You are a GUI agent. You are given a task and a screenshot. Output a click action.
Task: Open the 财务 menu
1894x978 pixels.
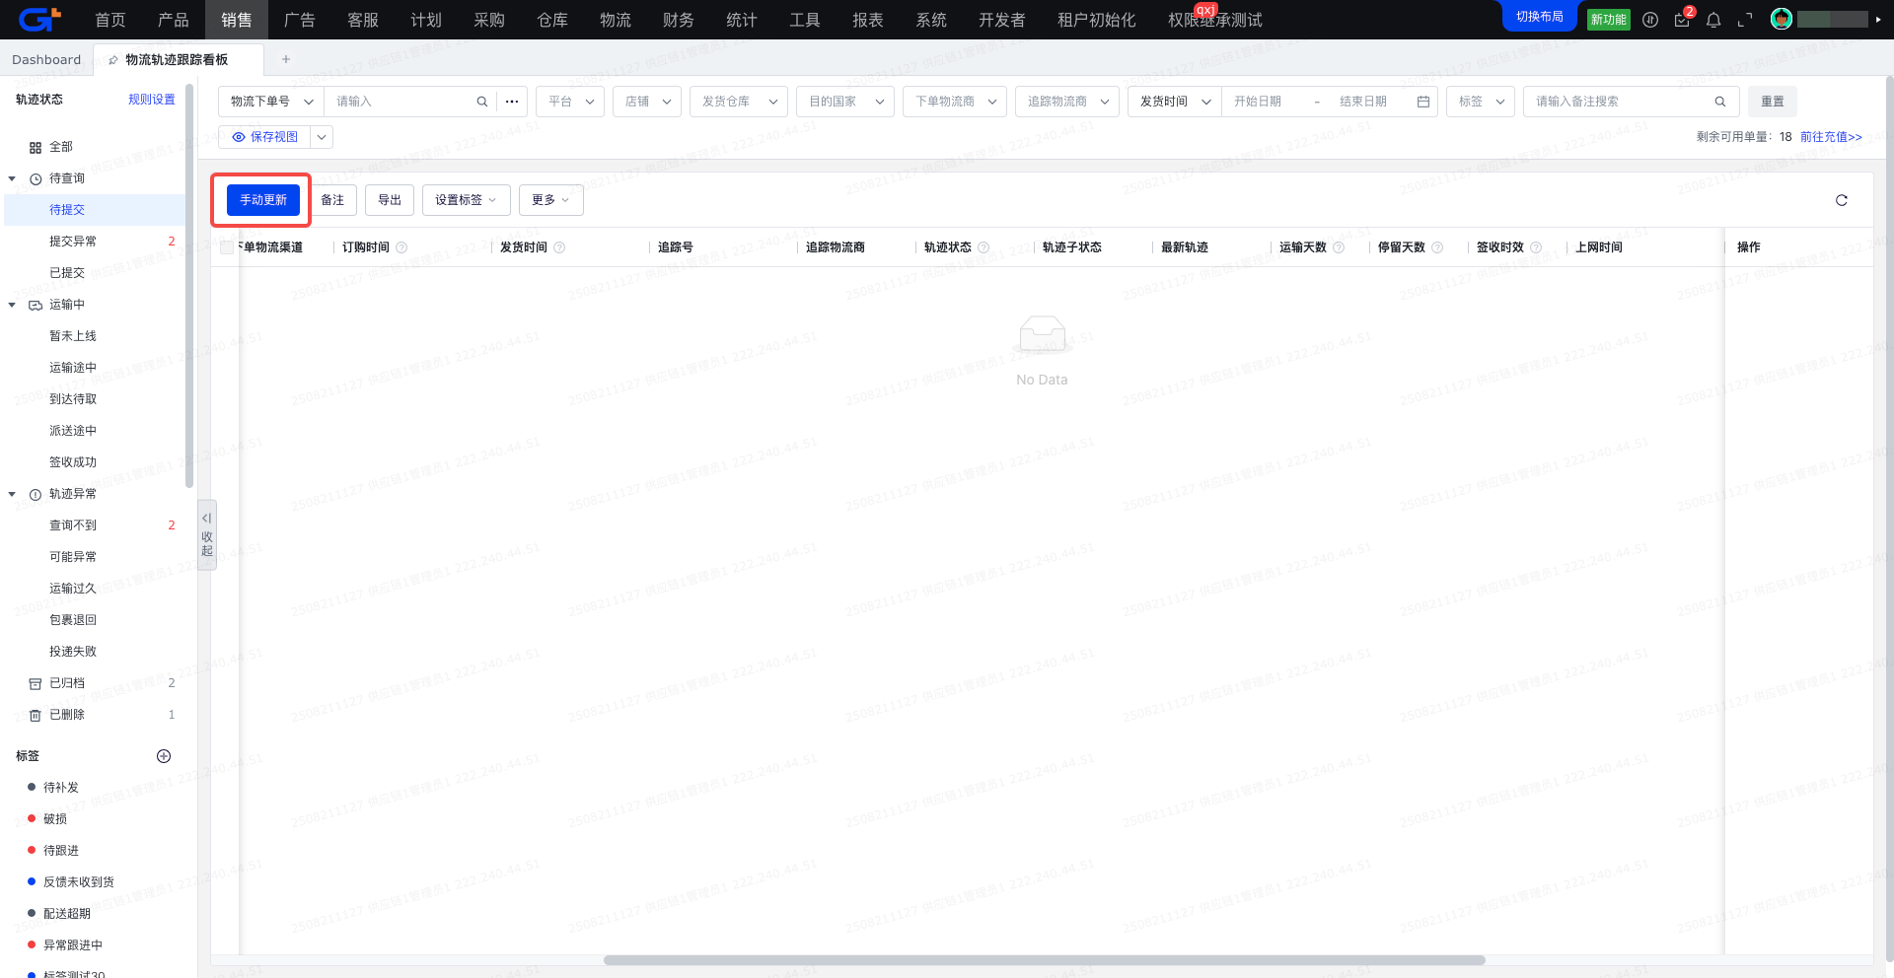[x=679, y=20]
